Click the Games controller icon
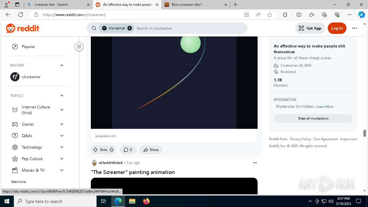 point(15,124)
